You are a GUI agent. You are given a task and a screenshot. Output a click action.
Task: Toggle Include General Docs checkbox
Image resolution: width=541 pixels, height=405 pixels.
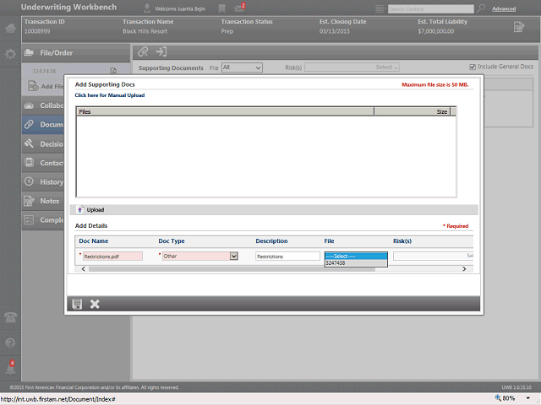[x=473, y=67]
